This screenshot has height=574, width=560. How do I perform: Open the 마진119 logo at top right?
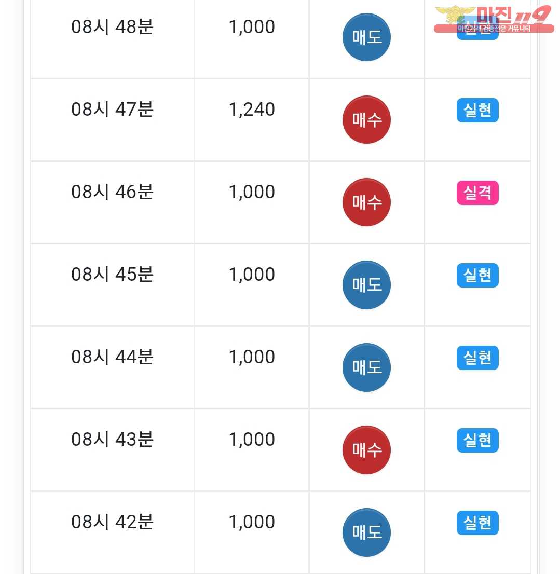click(x=494, y=19)
